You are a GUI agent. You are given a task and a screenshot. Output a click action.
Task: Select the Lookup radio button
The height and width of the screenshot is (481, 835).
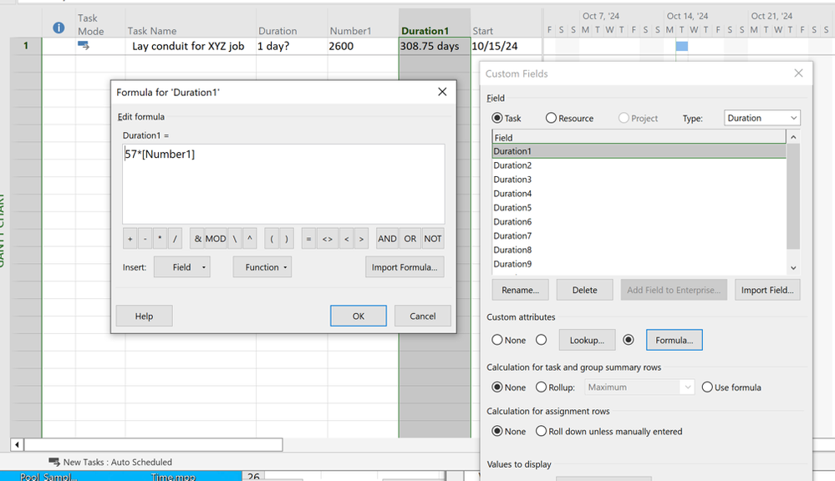541,340
